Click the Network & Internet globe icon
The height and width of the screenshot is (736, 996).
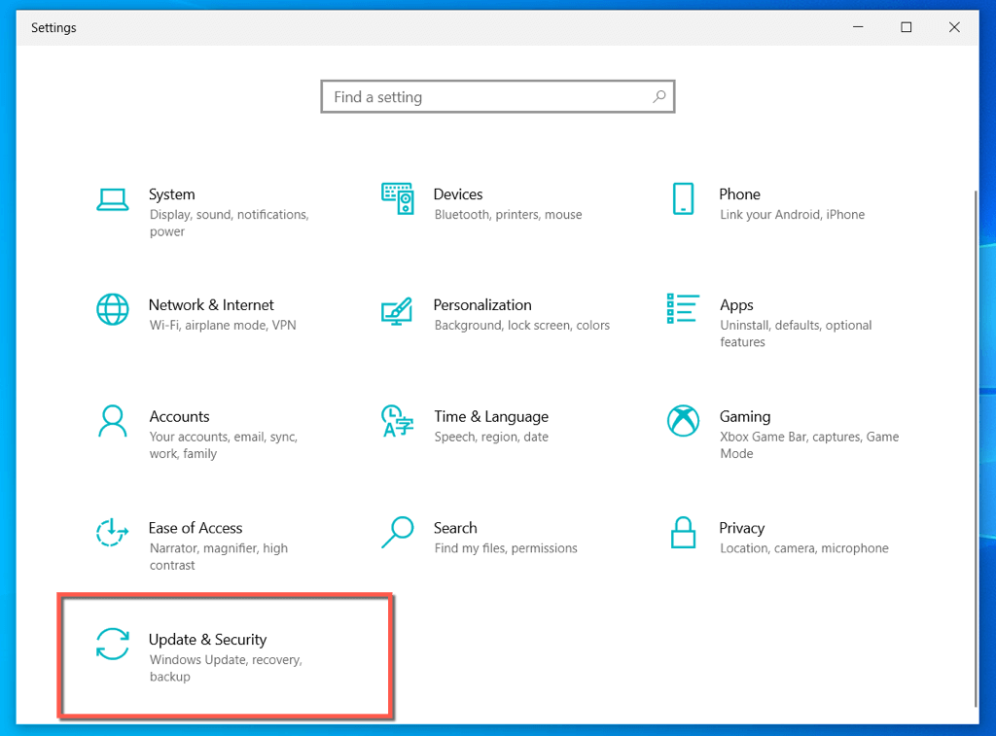tap(113, 309)
